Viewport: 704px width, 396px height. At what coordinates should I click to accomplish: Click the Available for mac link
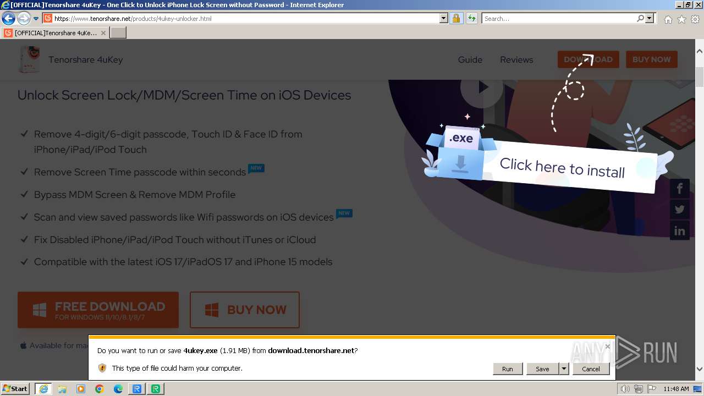click(54, 345)
